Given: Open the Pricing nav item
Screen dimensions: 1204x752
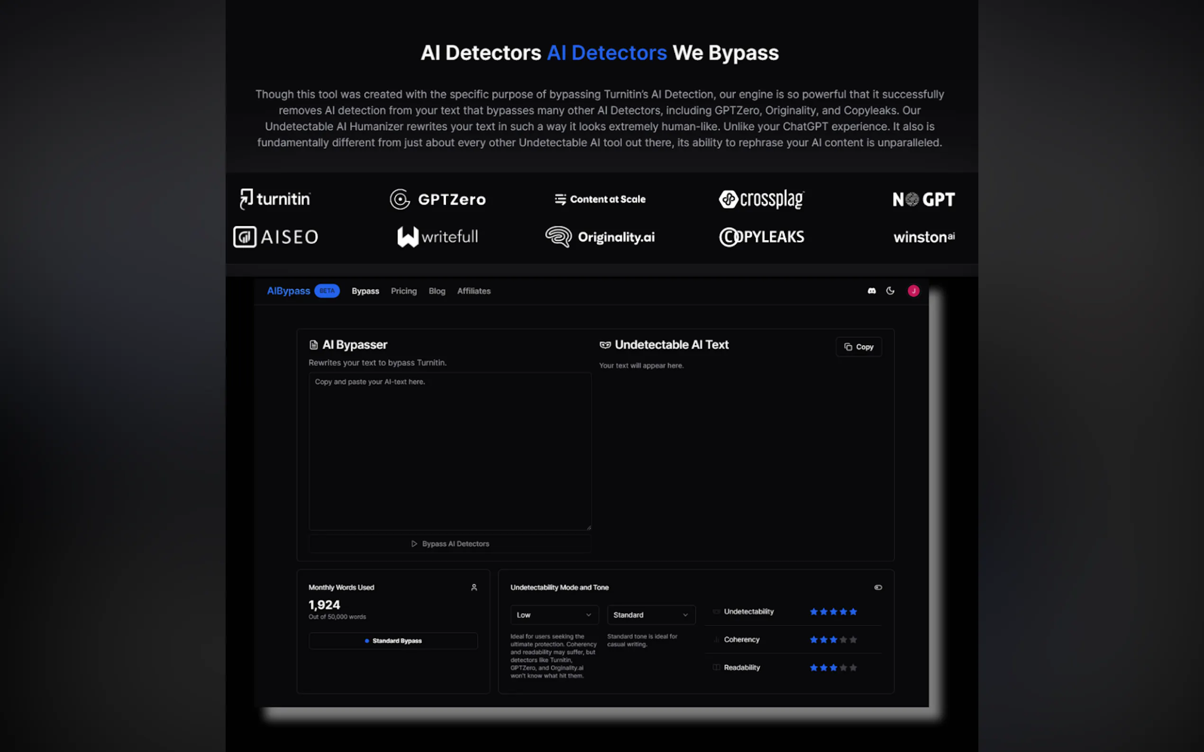Looking at the screenshot, I should tap(404, 291).
